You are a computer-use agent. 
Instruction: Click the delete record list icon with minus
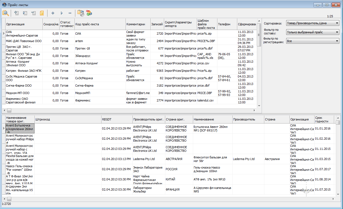[34, 13]
